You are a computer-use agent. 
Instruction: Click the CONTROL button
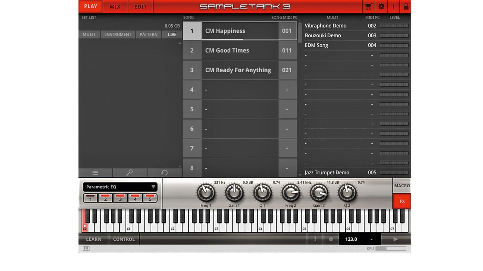pos(124,239)
